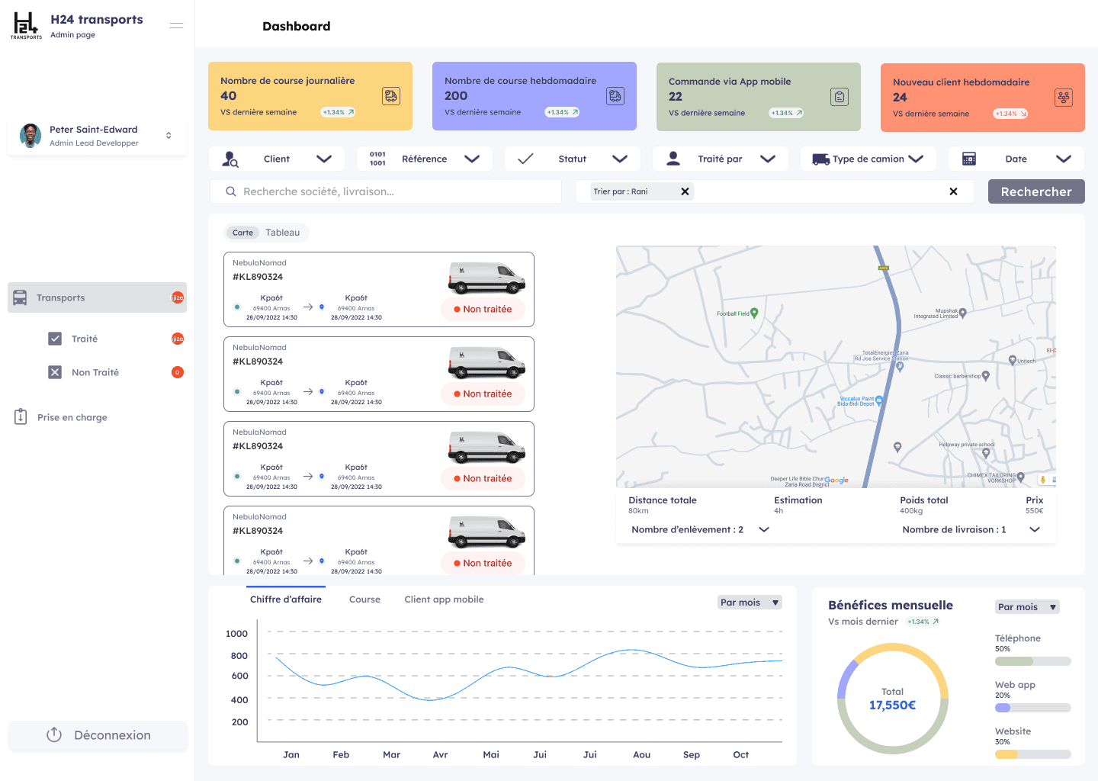Screen dimensions: 1098x781
Task: Click the Statut checkmark icon
Action: (x=525, y=159)
